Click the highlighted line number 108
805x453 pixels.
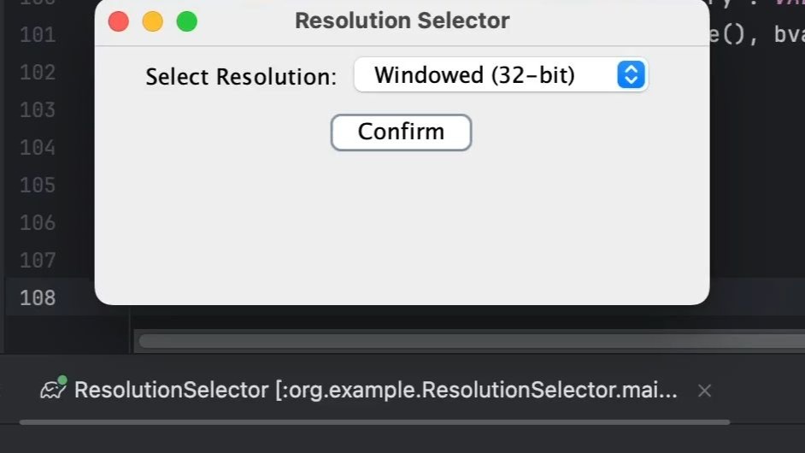[x=38, y=297]
